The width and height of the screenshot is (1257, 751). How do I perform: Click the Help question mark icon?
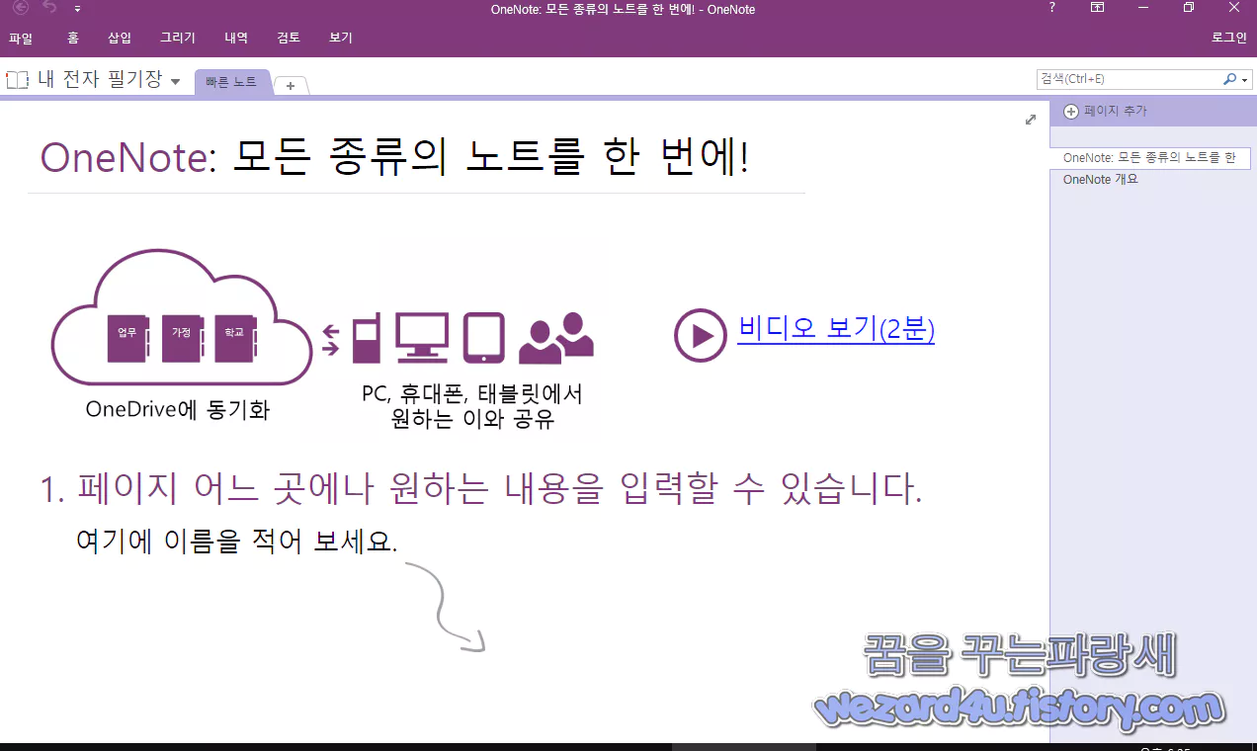coord(1051,8)
